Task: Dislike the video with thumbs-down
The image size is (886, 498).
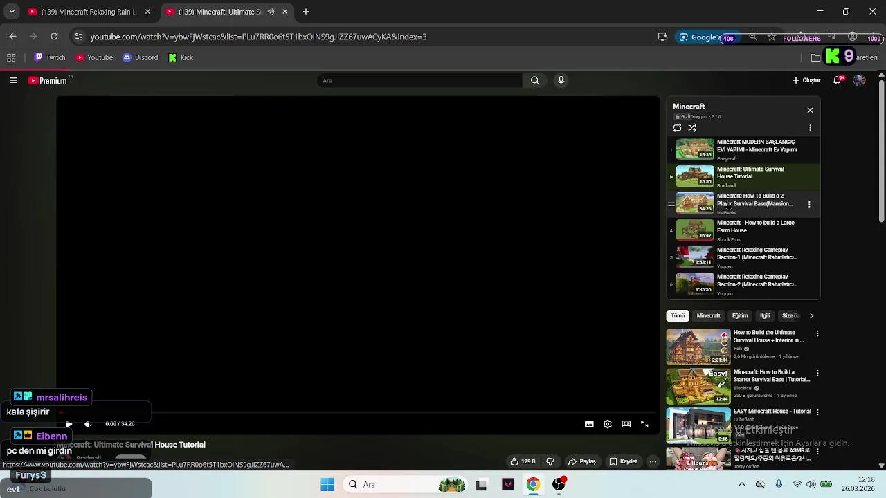Action: click(550, 461)
